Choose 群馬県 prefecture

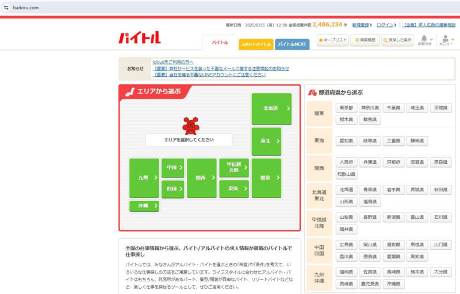pyautogui.click(x=370, y=120)
